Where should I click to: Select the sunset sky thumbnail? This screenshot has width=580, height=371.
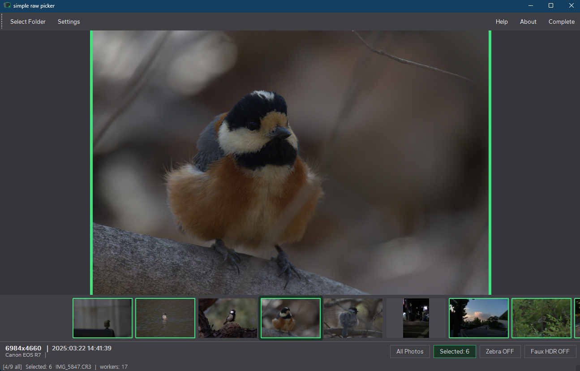[478, 318]
